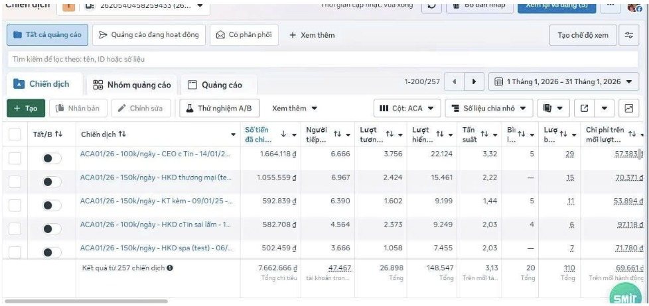Click Xem thêm next to filter views
Image resolution: width=649 pixels, height=306 pixels.
pyautogui.click(x=312, y=35)
